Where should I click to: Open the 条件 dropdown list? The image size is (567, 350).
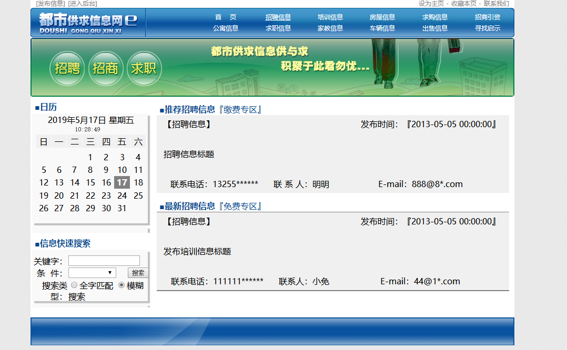[92, 273]
